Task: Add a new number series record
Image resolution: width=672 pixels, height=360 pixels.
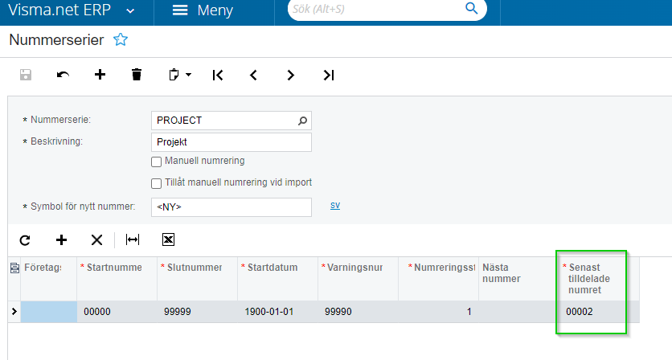Action: click(100, 75)
